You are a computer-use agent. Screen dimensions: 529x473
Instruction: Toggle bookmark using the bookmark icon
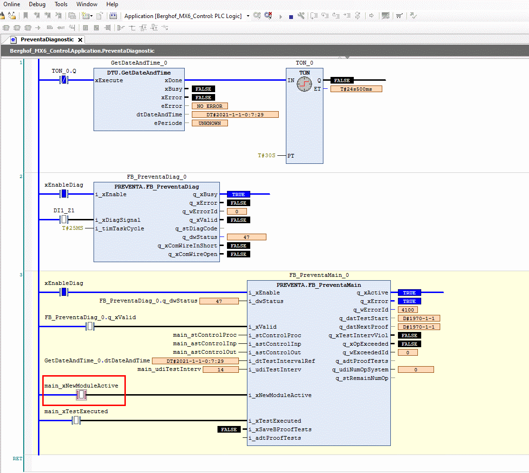[x=26, y=16]
